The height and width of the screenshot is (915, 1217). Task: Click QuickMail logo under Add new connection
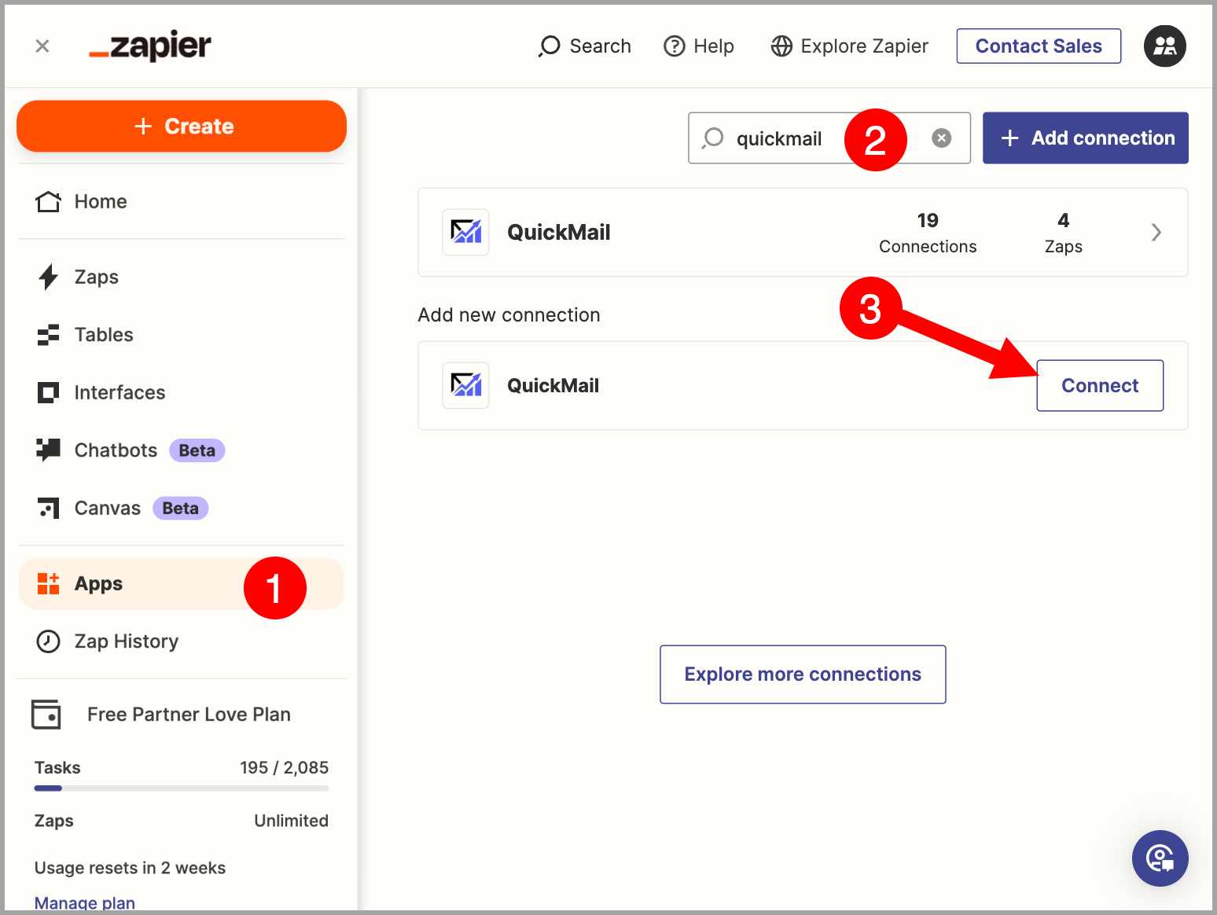(466, 386)
